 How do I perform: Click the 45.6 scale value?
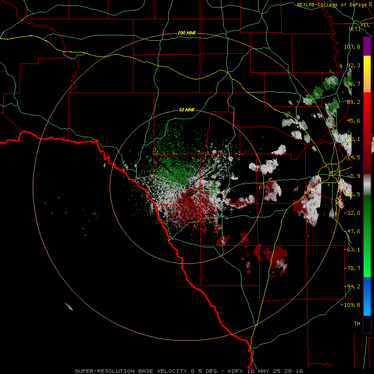[x=354, y=121]
